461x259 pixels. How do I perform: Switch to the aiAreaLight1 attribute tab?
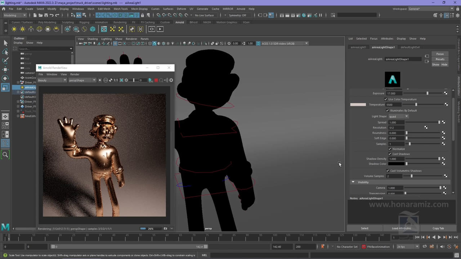(x=358, y=47)
